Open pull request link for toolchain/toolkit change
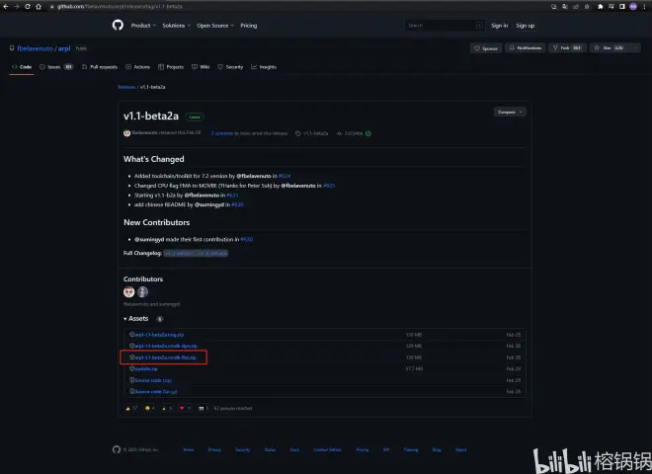This screenshot has height=474, width=652. point(285,176)
